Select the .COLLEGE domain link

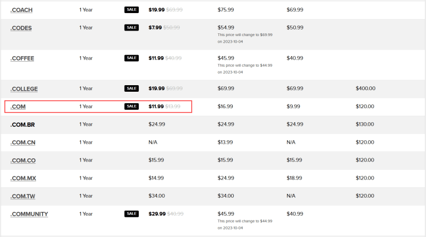pyautogui.click(x=24, y=89)
